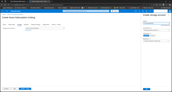Screen dimensions: 172x92
Task: Show more bookmarks chevron
Action: [158, 8]
